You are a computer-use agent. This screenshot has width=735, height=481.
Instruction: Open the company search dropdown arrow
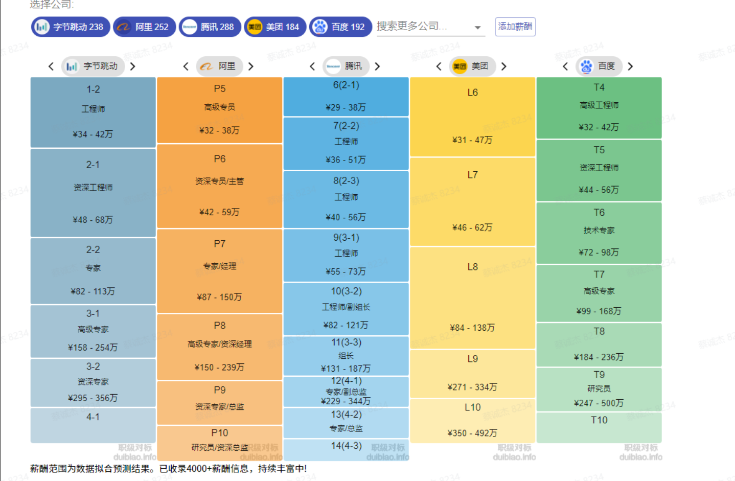click(477, 28)
